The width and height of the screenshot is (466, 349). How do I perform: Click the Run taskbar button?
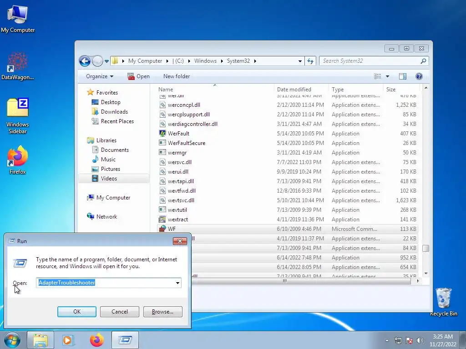click(x=125, y=340)
